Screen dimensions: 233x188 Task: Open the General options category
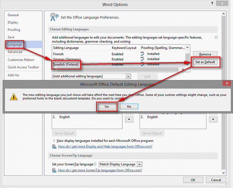[x=13, y=15]
